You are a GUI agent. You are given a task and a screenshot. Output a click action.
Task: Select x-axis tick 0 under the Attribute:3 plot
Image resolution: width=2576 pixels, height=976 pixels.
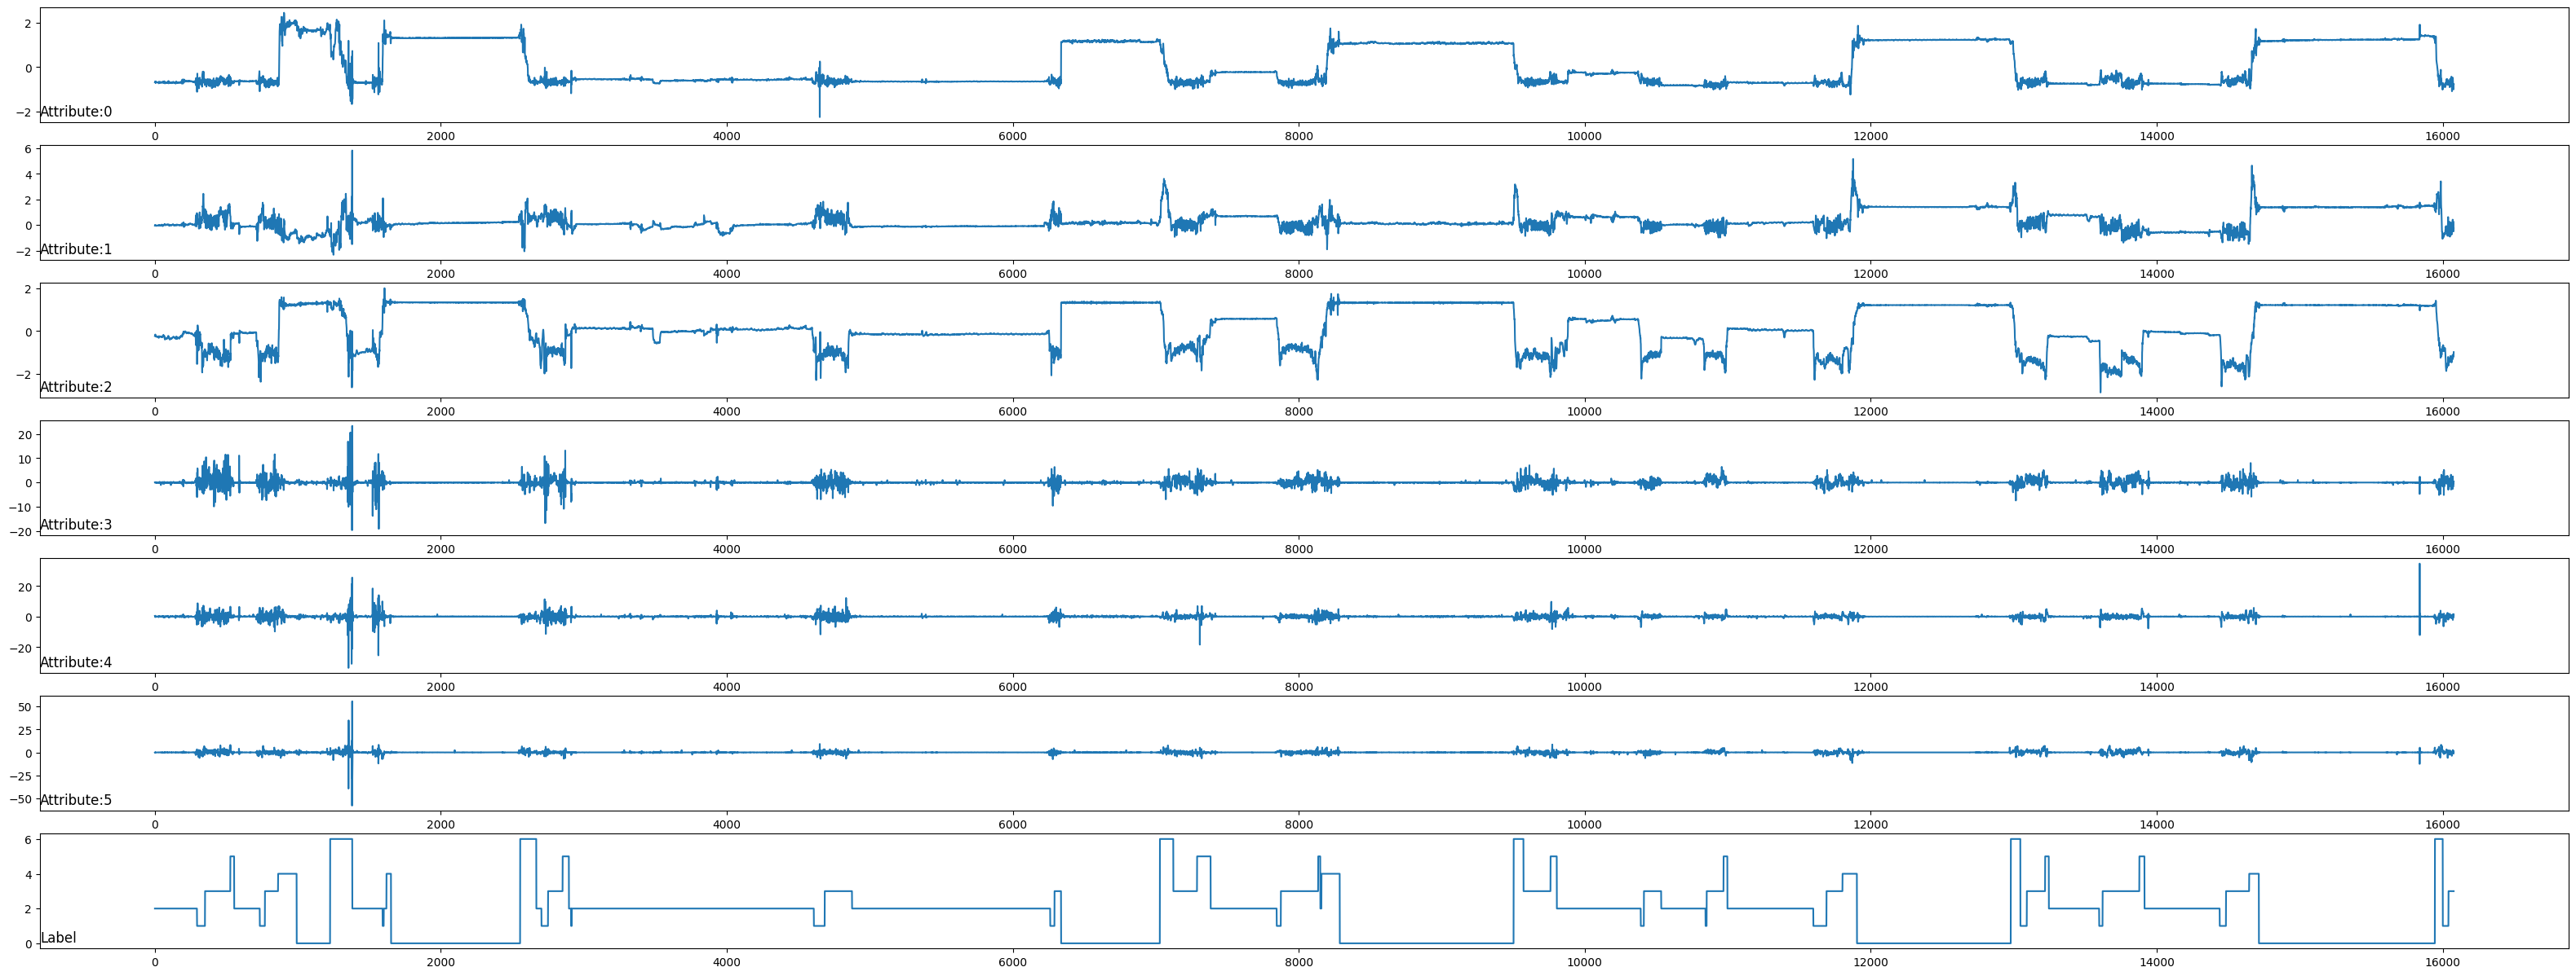[155, 551]
